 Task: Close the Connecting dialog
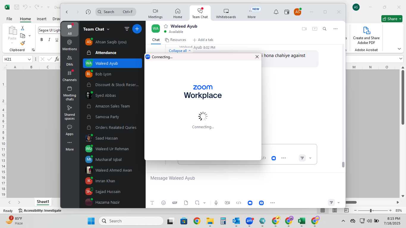257,57
